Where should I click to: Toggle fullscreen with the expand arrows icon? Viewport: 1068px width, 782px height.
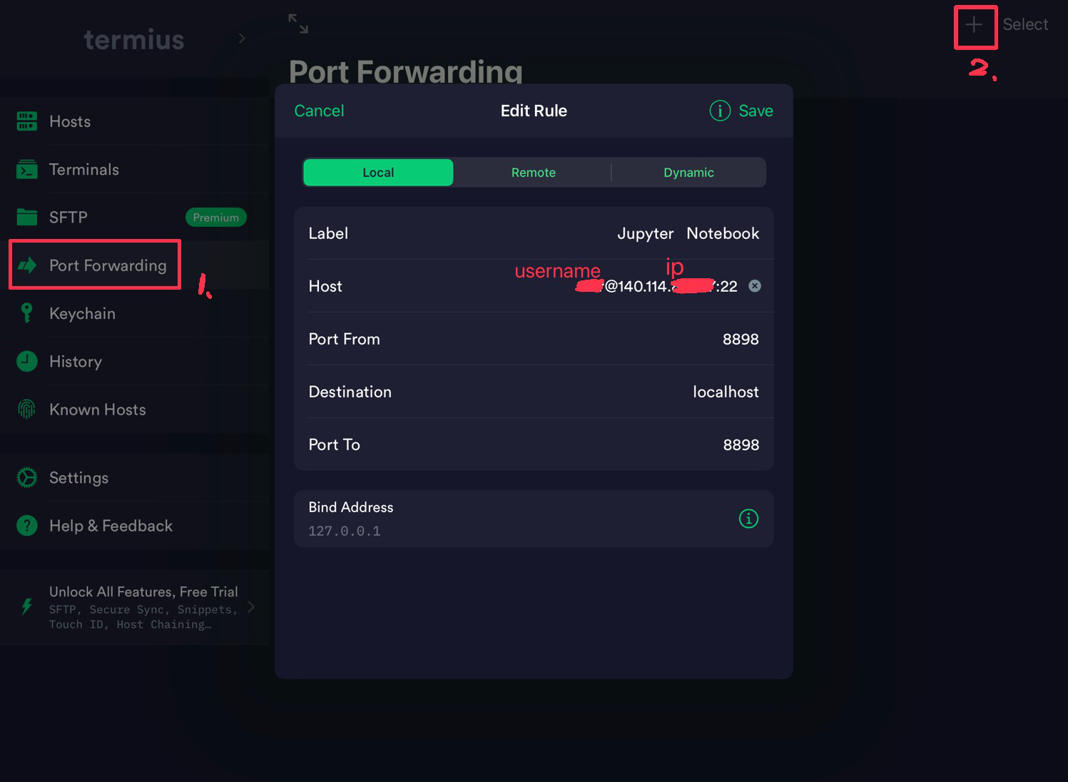[298, 24]
